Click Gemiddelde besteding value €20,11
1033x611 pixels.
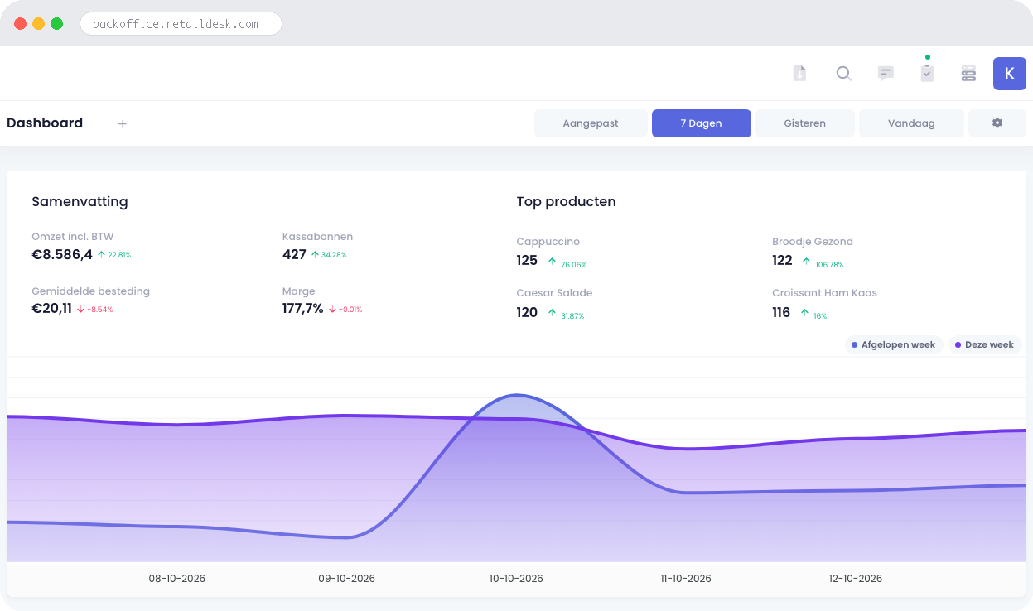51,309
